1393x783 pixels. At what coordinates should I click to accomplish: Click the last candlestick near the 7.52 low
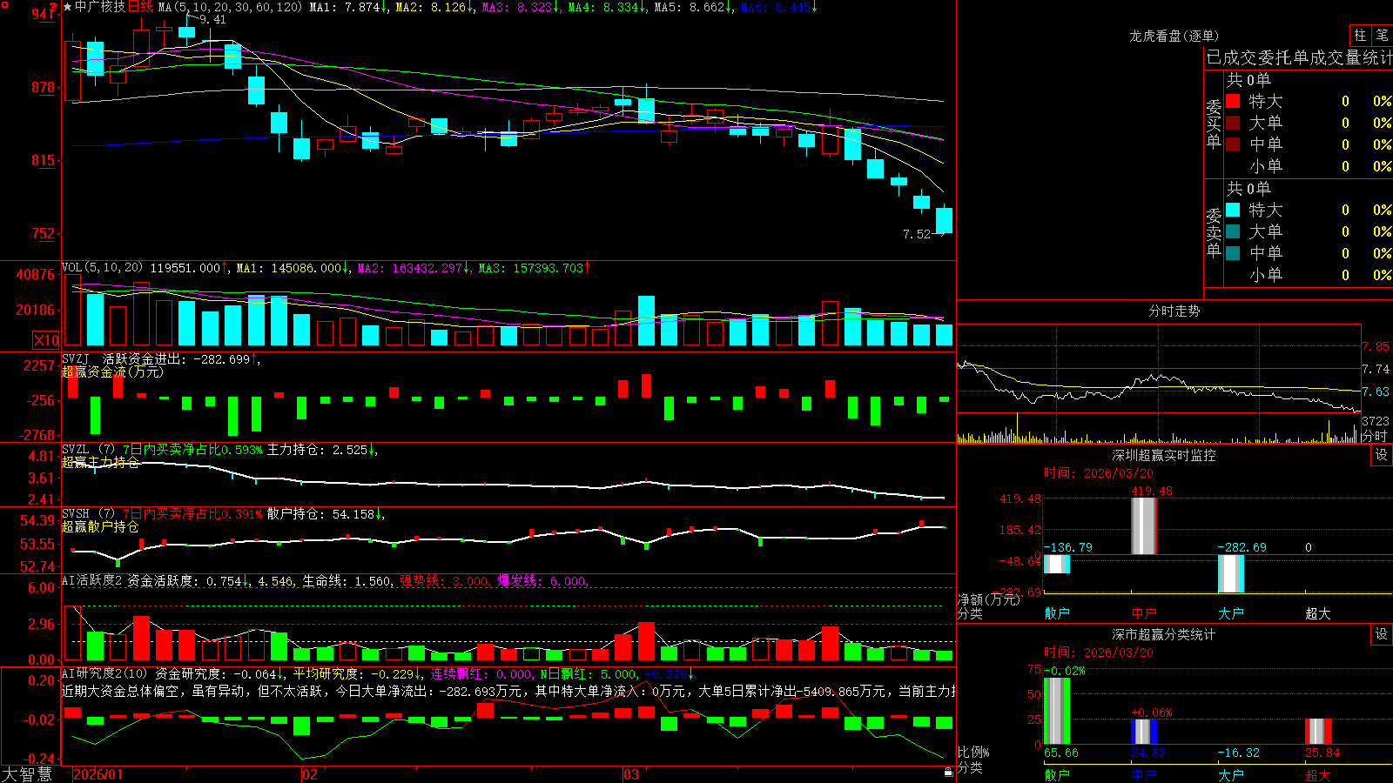[944, 219]
